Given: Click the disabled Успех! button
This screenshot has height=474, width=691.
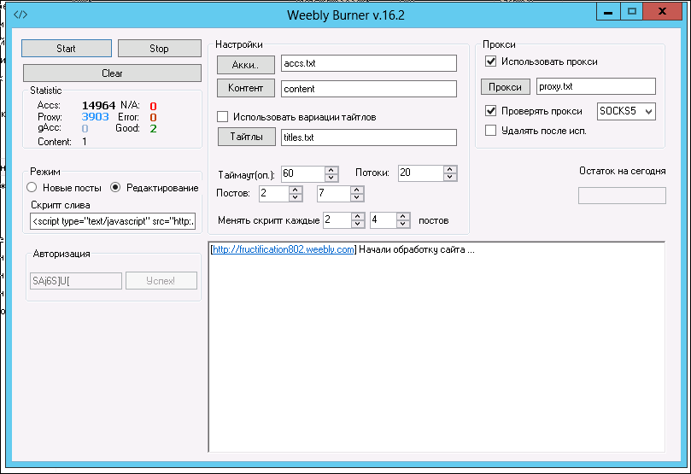Looking at the screenshot, I should tap(161, 281).
